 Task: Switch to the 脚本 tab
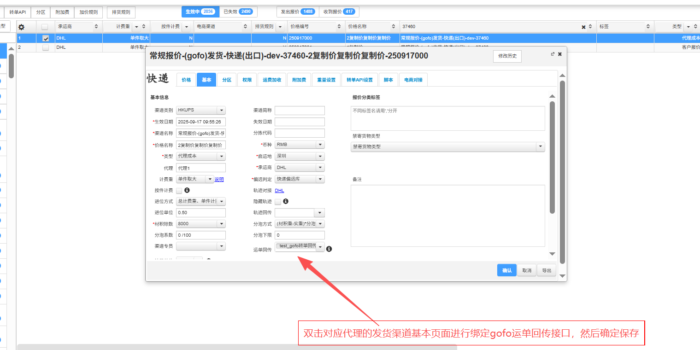click(x=388, y=80)
